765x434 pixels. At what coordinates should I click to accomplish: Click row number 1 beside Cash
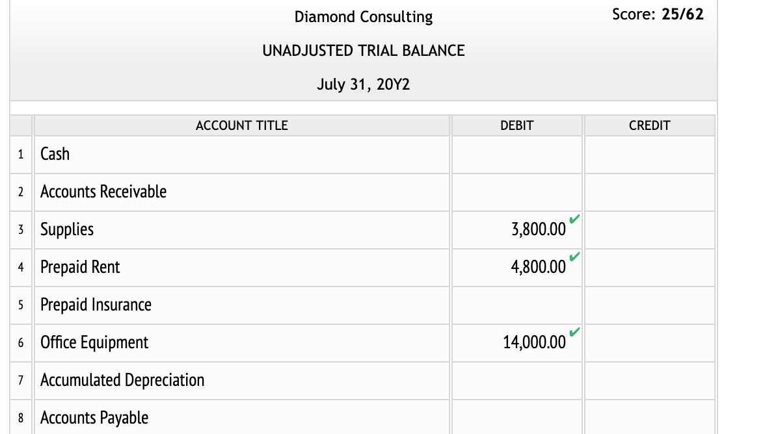[x=20, y=154]
